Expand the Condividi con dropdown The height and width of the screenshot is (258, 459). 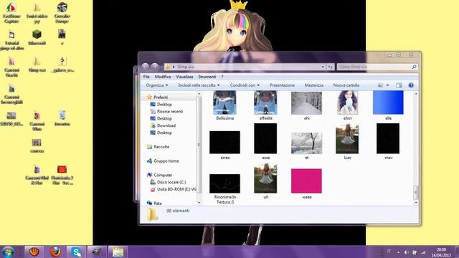(245, 85)
